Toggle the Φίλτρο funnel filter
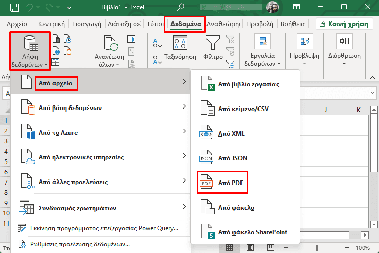This screenshot has height=253, width=379. point(213,43)
